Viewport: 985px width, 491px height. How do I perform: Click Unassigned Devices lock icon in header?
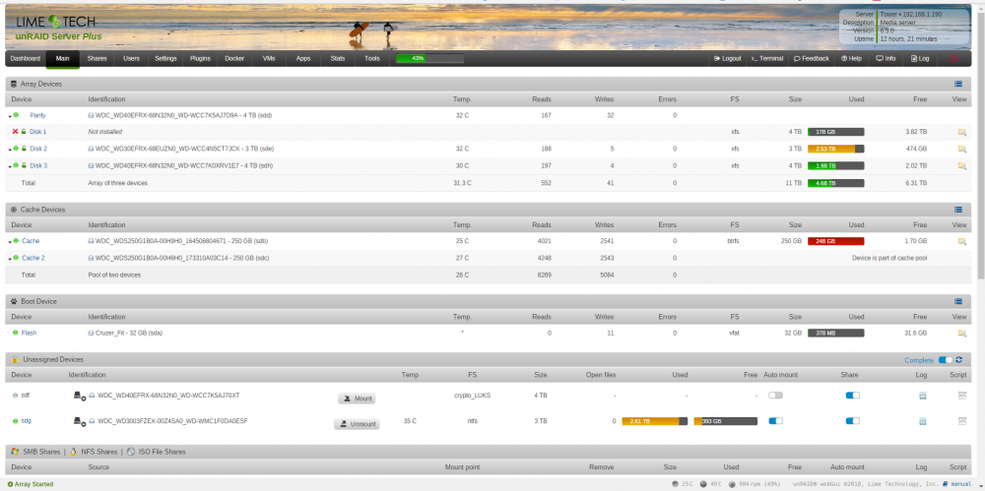point(15,360)
